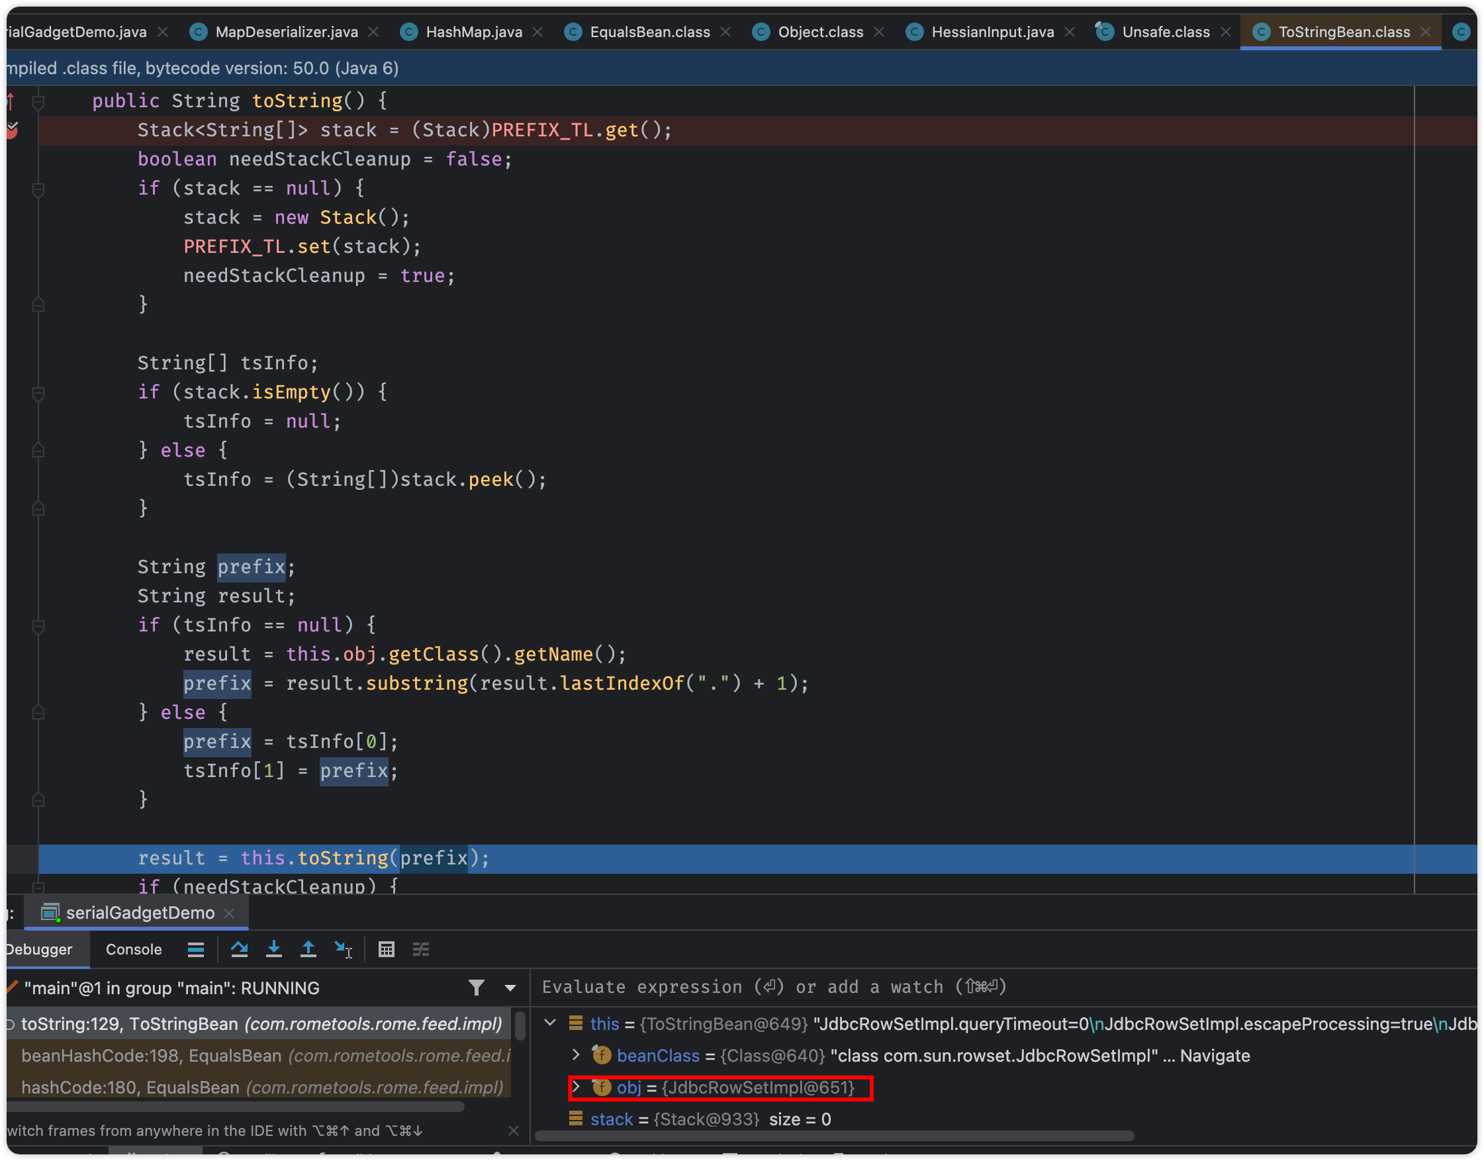Screen dimensions: 1484x1161
Task: Expand the beanClass variable node
Action: pyautogui.click(x=577, y=1056)
